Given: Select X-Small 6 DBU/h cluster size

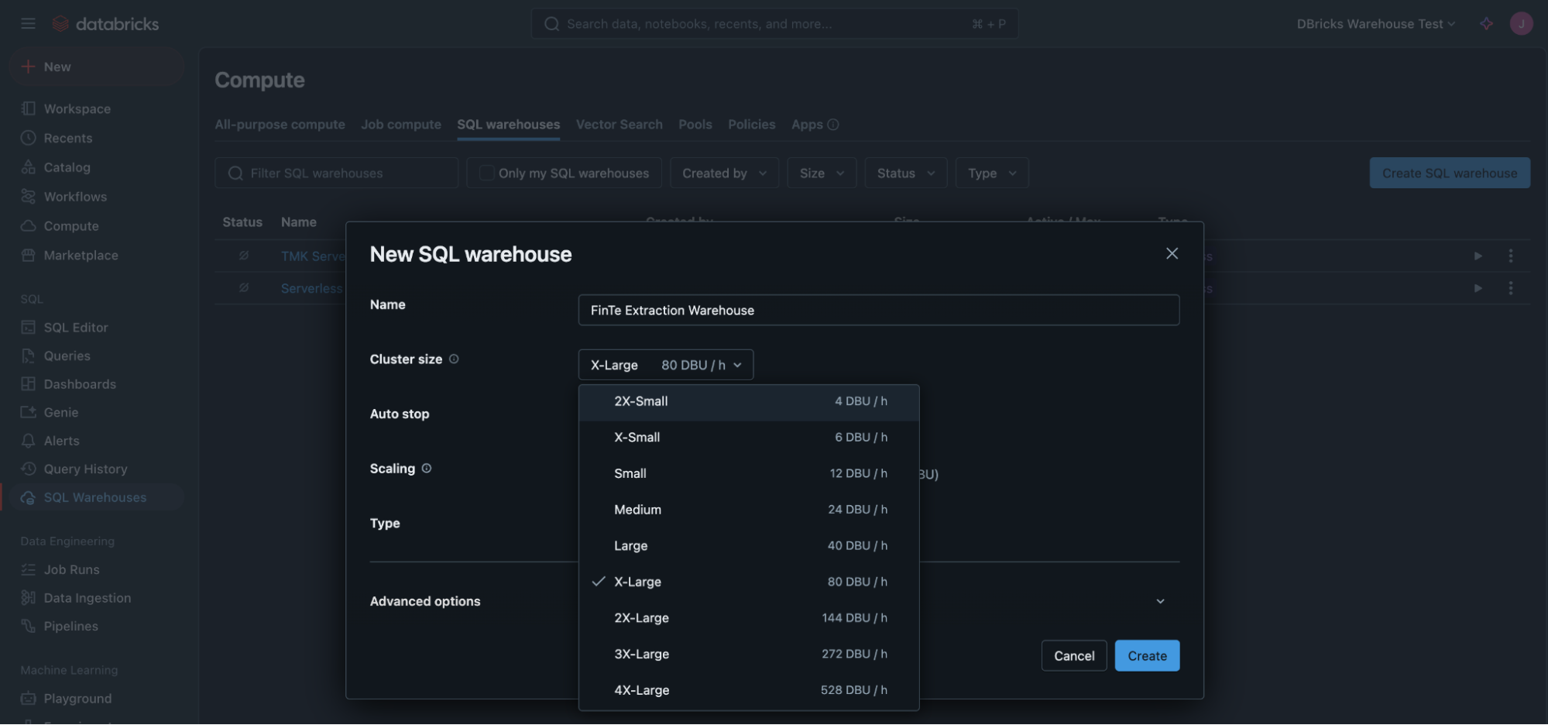Looking at the screenshot, I should (x=749, y=438).
